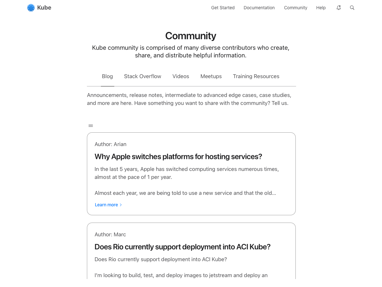The height and width of the screenshot is (287, 382).
Task: Open the notifications bell icon
Action: point(339,8)
